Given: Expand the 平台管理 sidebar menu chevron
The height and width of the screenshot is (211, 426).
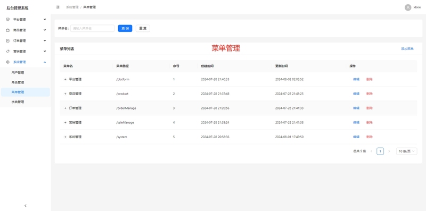Looking at the screenshot, I should 45,20.
